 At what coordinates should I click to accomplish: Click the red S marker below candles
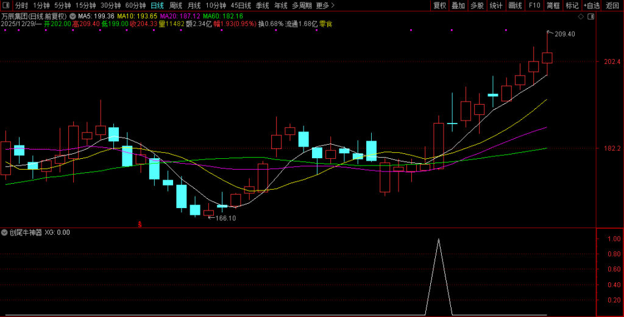tap(140, 225)
